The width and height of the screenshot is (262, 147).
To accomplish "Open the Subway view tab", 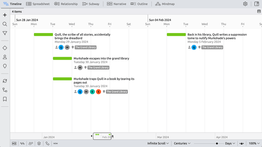I will tap(91, 4).
